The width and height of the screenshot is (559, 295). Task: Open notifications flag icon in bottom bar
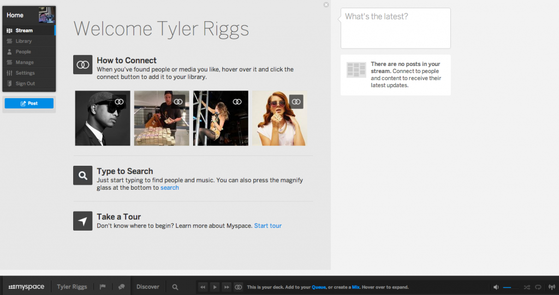(103, 287)
